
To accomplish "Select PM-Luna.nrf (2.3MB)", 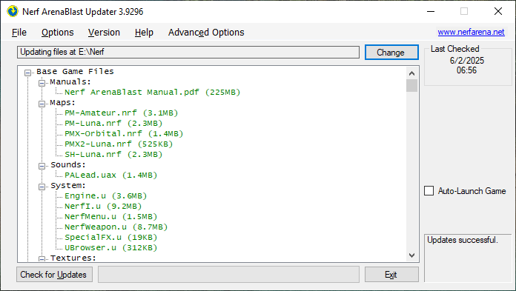I will point(113,124).
